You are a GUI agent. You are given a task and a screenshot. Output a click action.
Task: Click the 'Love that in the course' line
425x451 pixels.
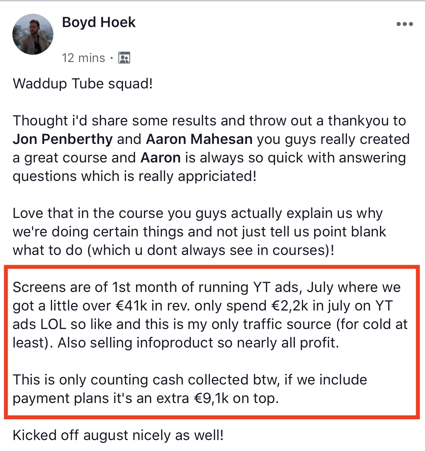pyautogui.click(x=198, y=213)
